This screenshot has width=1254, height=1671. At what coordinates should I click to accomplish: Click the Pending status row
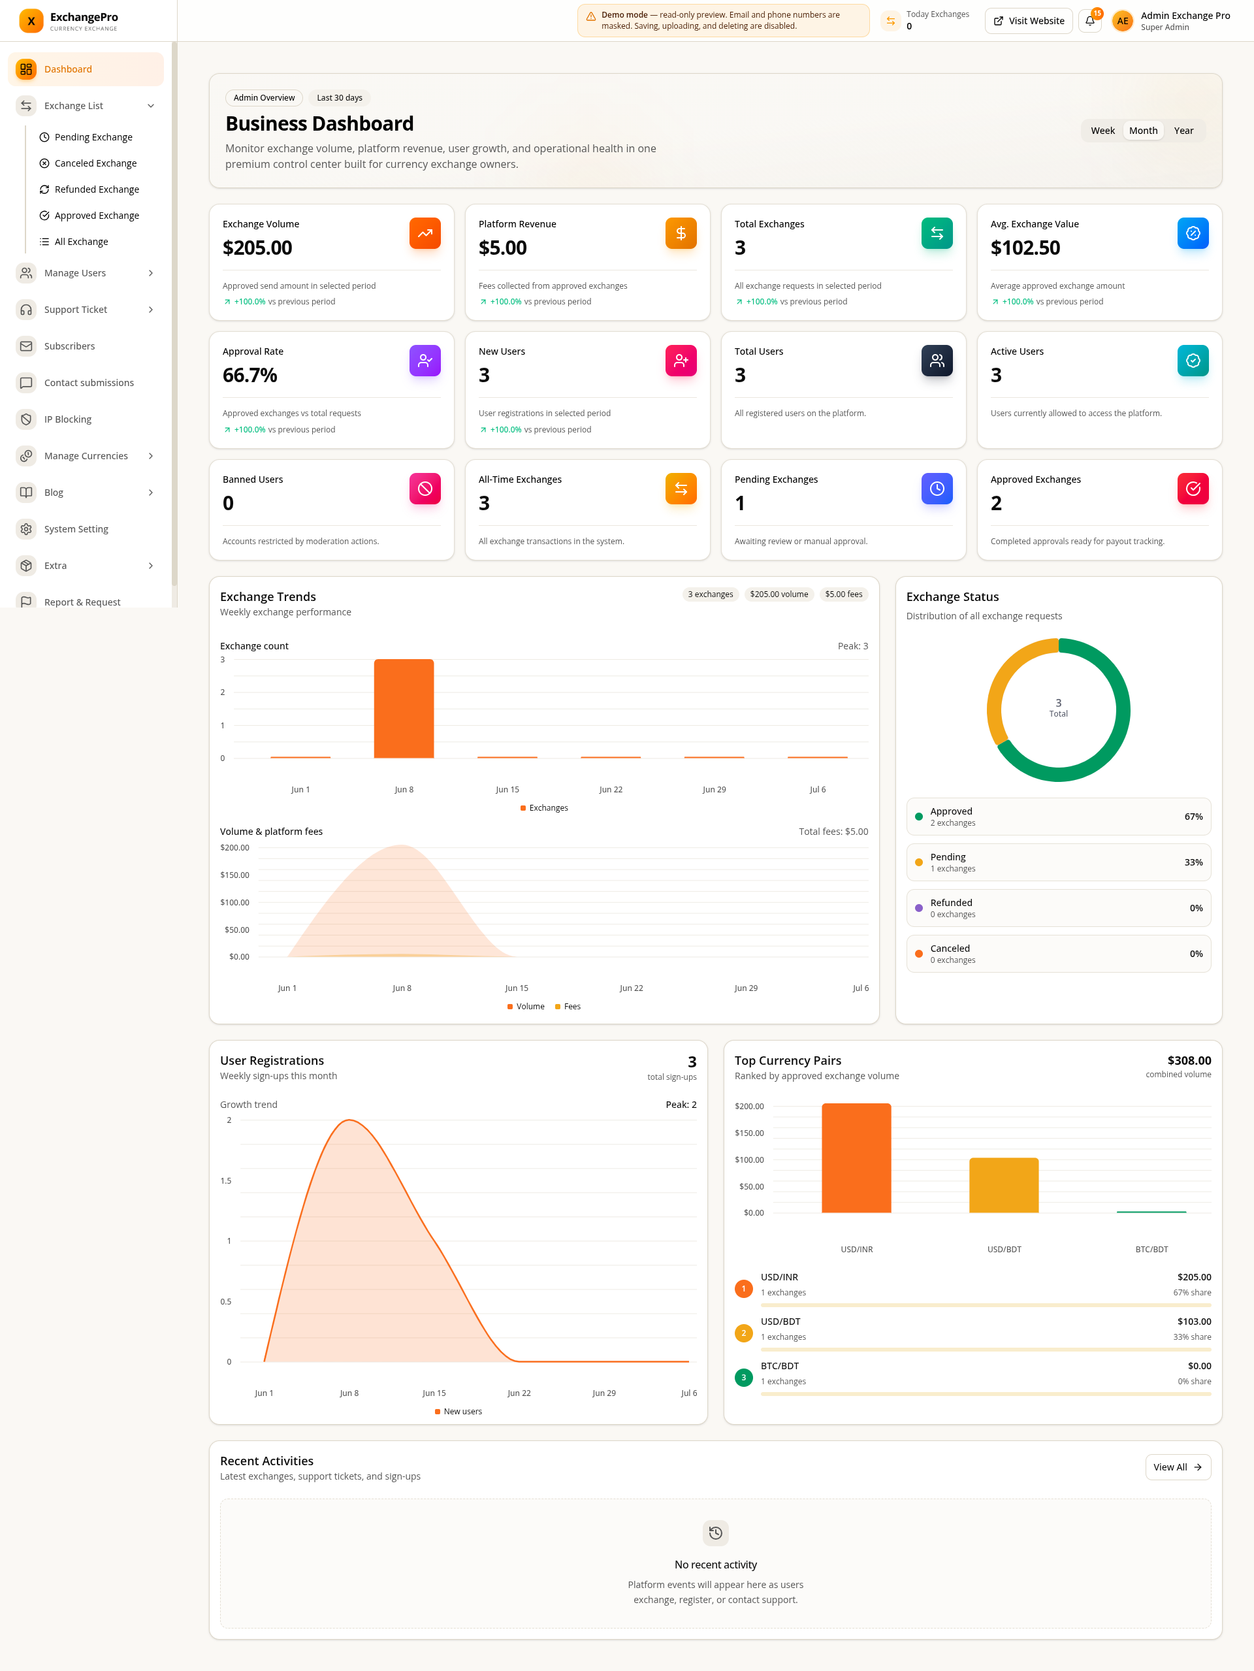tap(1058, 862)
